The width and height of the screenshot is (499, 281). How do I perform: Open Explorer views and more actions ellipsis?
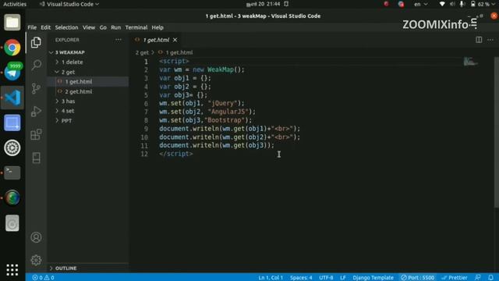[119, 40]
